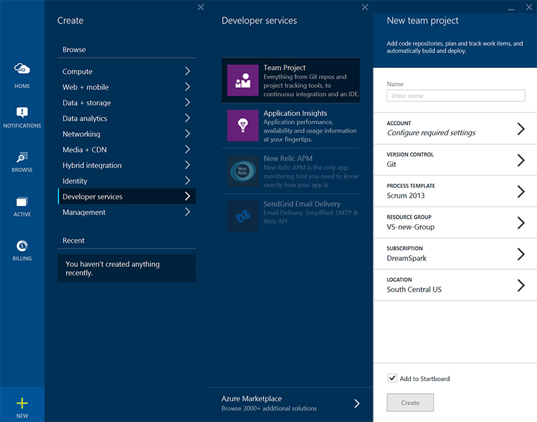
Task: Expand the Hybrid integration chevron
Action: coord(187,165)
